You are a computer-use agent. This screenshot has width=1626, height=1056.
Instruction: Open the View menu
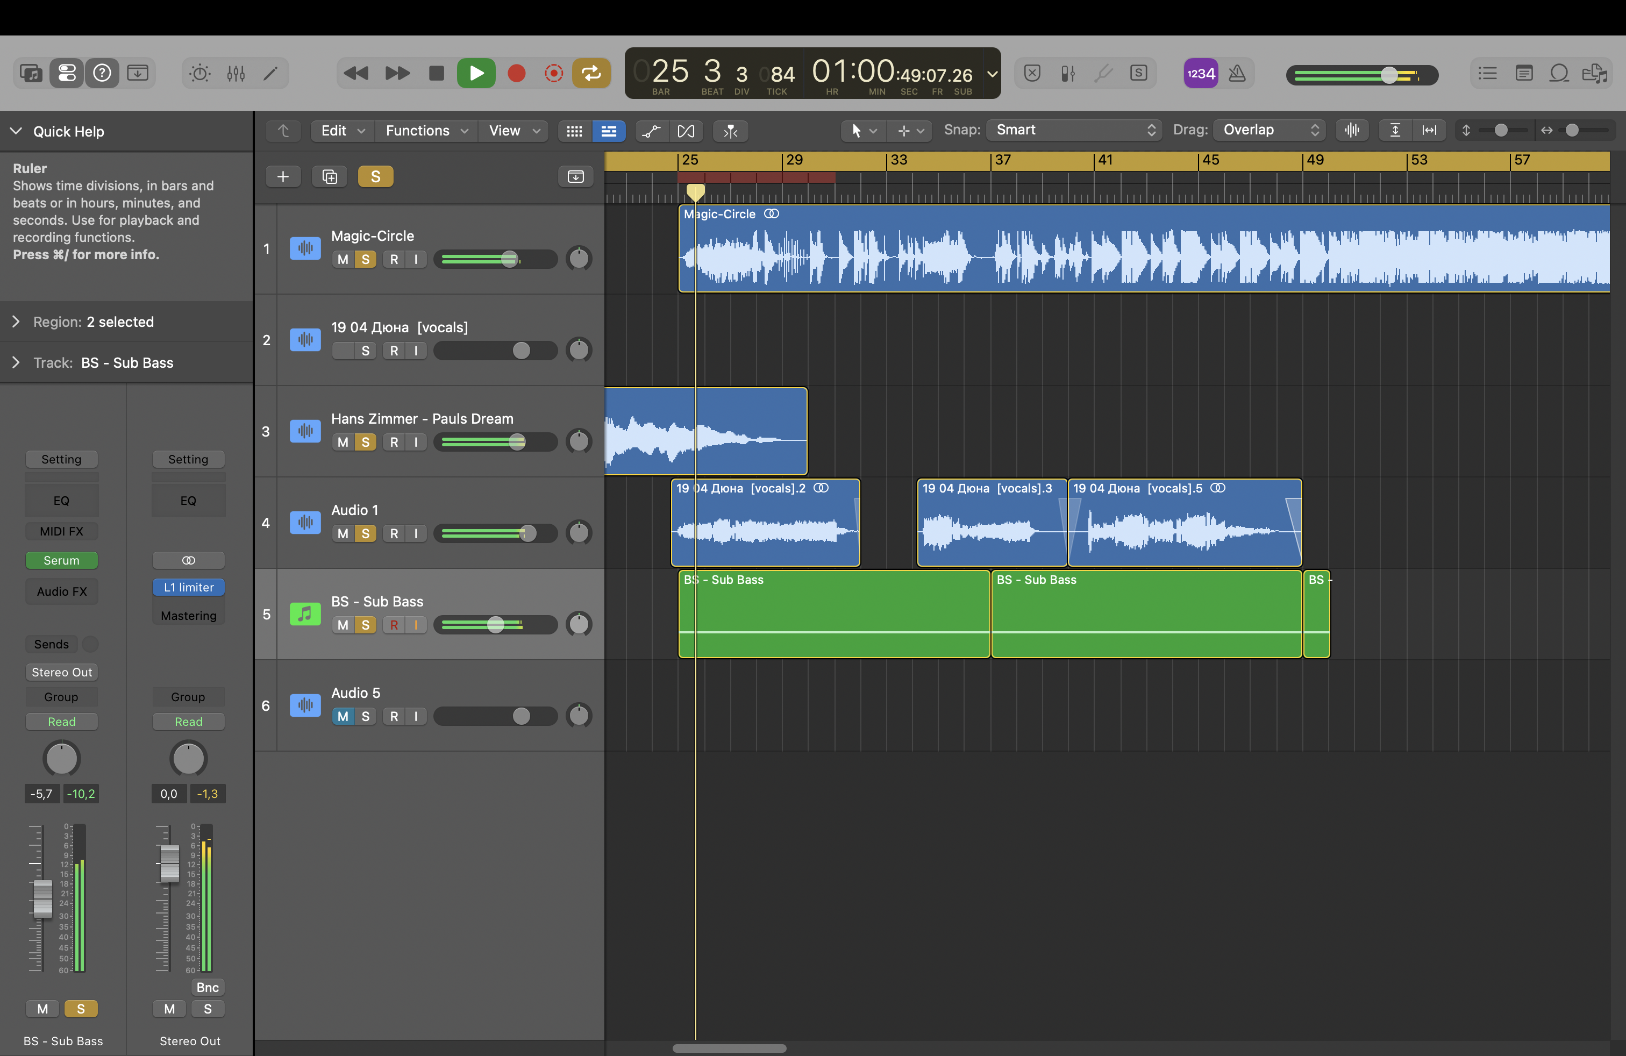coord(514,131)
